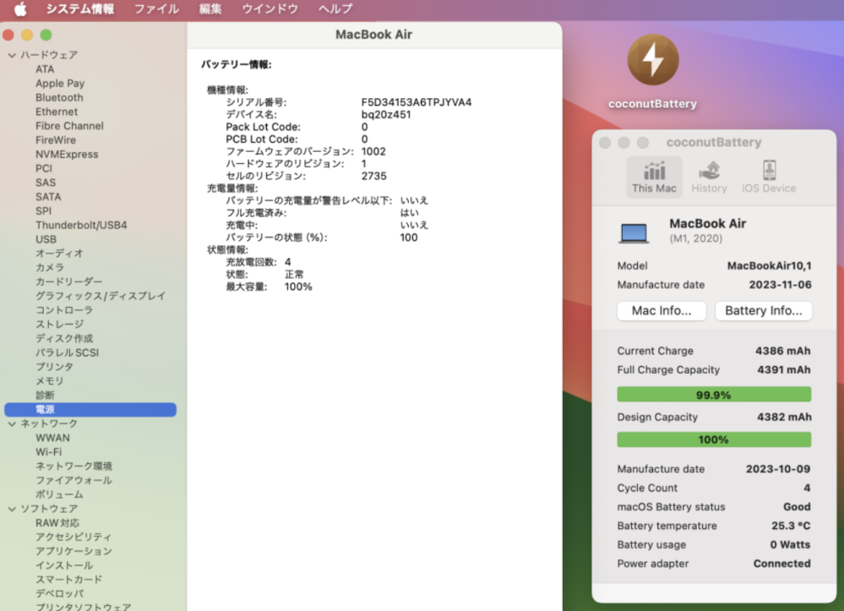Open the 編集 menu
This screenshot has height=611, width=844.
pyautogui.click(x=210, y=9)
